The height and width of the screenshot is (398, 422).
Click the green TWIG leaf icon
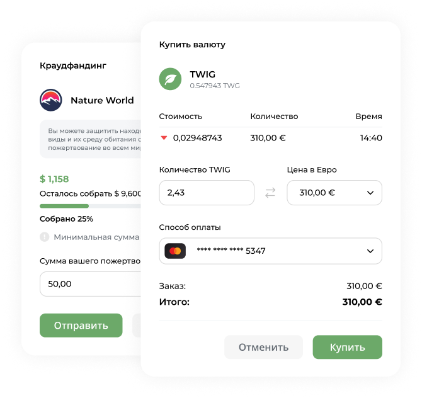click(170, 79)
